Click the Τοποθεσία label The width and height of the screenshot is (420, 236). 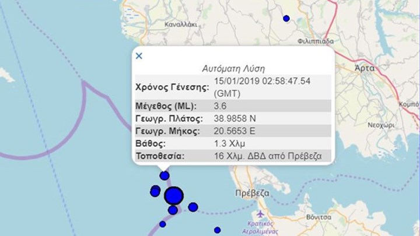(x=160, y=156)
